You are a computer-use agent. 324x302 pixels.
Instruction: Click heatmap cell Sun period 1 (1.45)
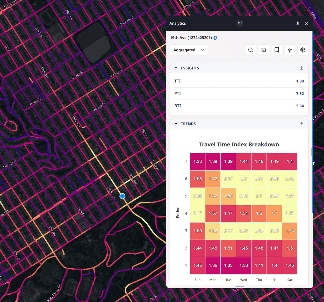coord(198,265)
